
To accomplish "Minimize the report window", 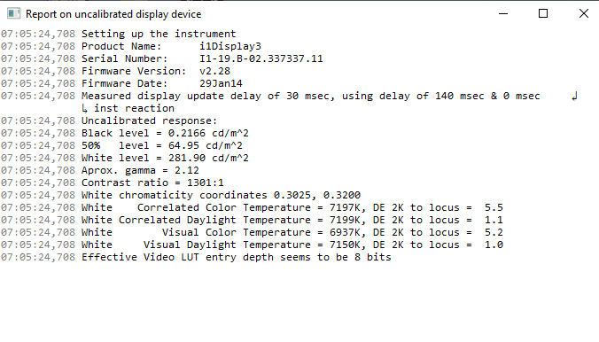I will (x=503, y=14).
